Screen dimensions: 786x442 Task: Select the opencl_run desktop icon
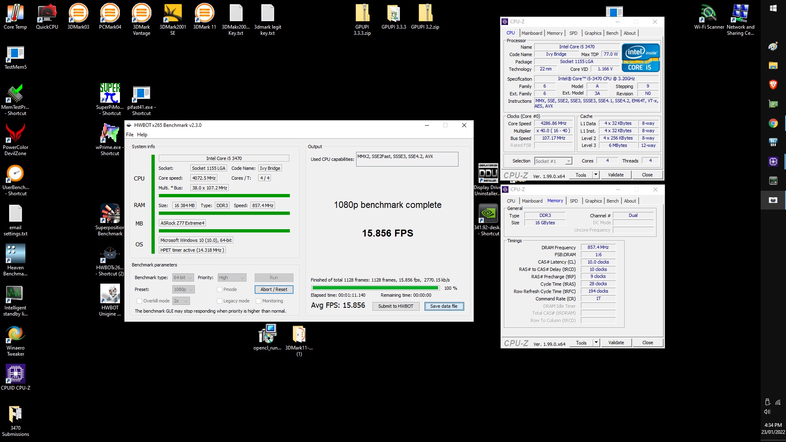267,337
